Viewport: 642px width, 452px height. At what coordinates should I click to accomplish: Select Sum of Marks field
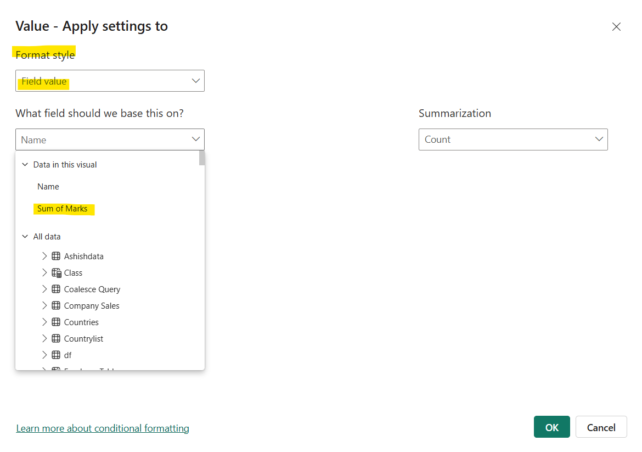pyautogui.click(x=63, y=209)
